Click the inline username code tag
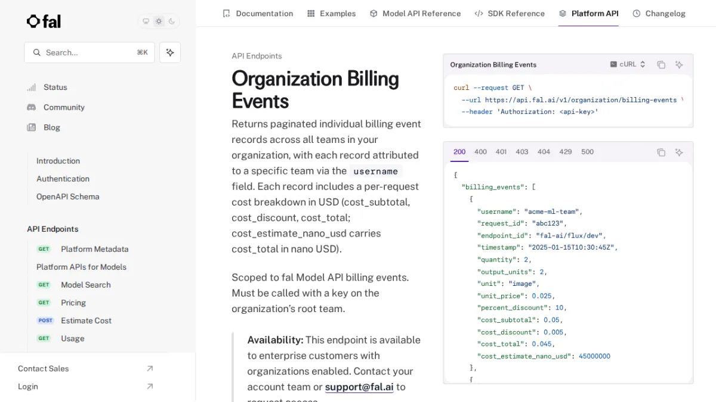This screenshot has height=402, width=716. [x=375, y=171]
